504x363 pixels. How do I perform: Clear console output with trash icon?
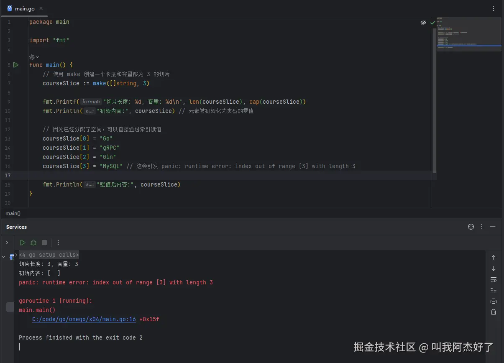[x=494, y=312]
